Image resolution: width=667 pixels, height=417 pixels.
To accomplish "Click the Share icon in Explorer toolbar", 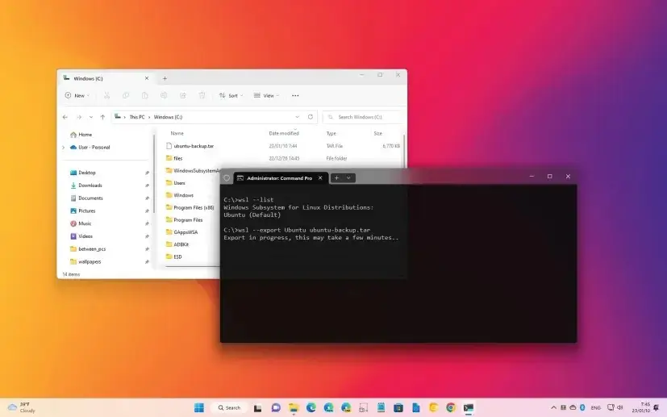I will pos(183,96).
